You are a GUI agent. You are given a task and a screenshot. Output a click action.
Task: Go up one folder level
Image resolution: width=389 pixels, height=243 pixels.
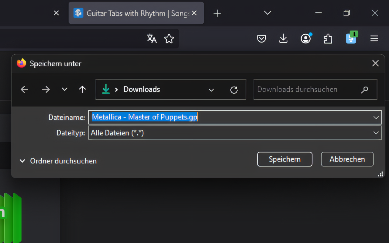[82, 89]
